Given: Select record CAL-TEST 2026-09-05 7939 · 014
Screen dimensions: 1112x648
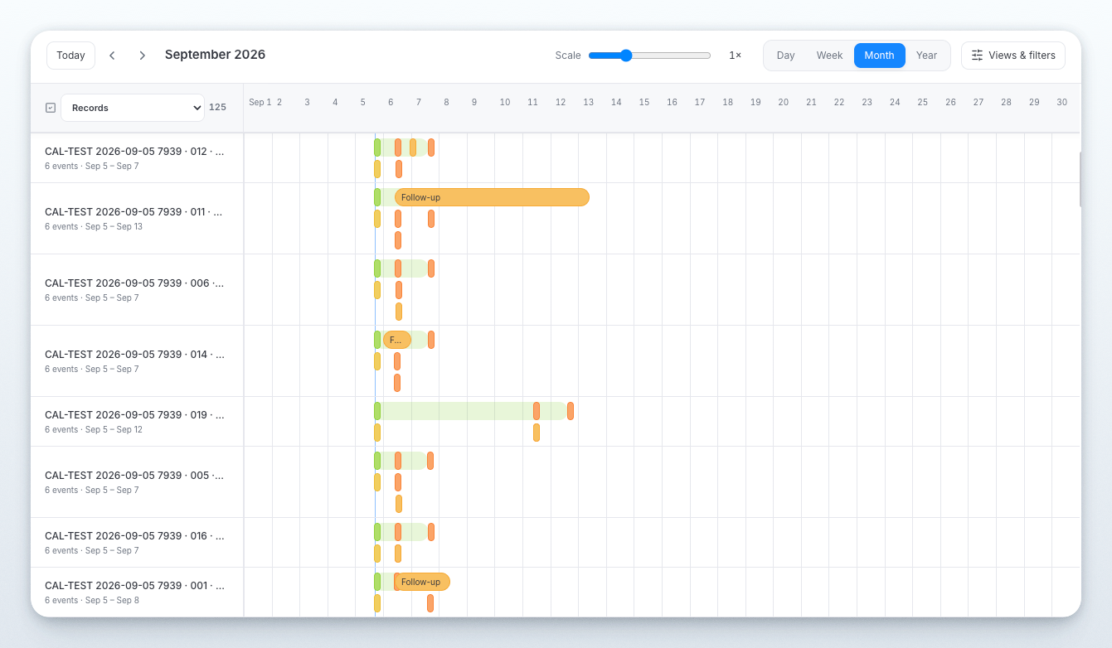Looking at the screenshot, I should pyautogui.click(x=137, y=360).
